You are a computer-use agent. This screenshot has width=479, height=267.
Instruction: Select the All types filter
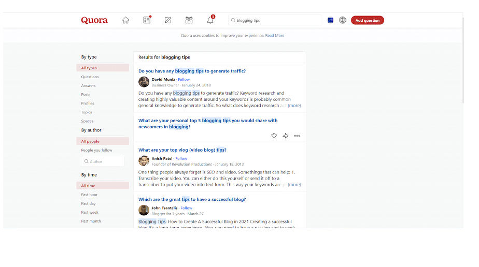[103, 68]
